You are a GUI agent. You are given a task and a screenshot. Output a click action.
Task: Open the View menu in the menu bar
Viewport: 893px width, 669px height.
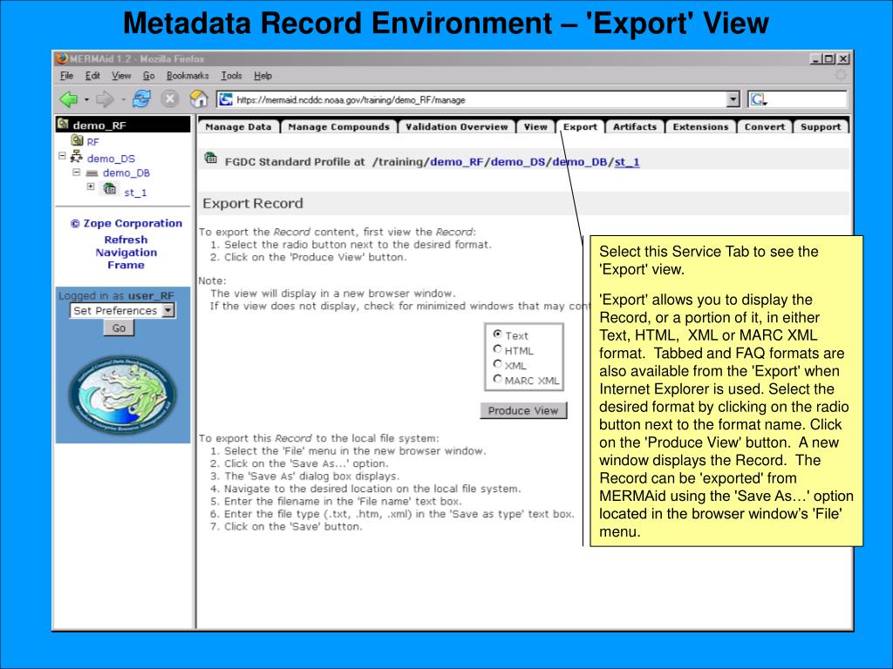click(x=120, y=76)
